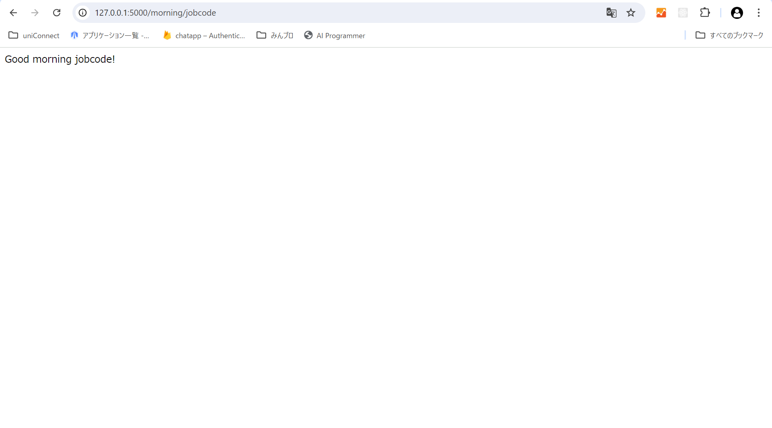The height and width of the screenshot is (428, 772).
Task: Open Chrome's three-dot menu
Action: coord(758,13)
